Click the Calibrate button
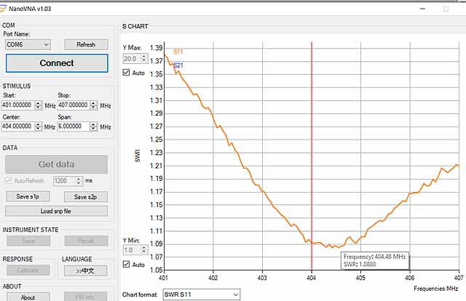This screenshot has height=301, width=466. pyautogui.click(x=28, y=270)
